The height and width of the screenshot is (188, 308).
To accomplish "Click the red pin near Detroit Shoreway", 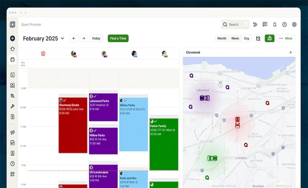I will pyautogui.click(x=267, y=103).
